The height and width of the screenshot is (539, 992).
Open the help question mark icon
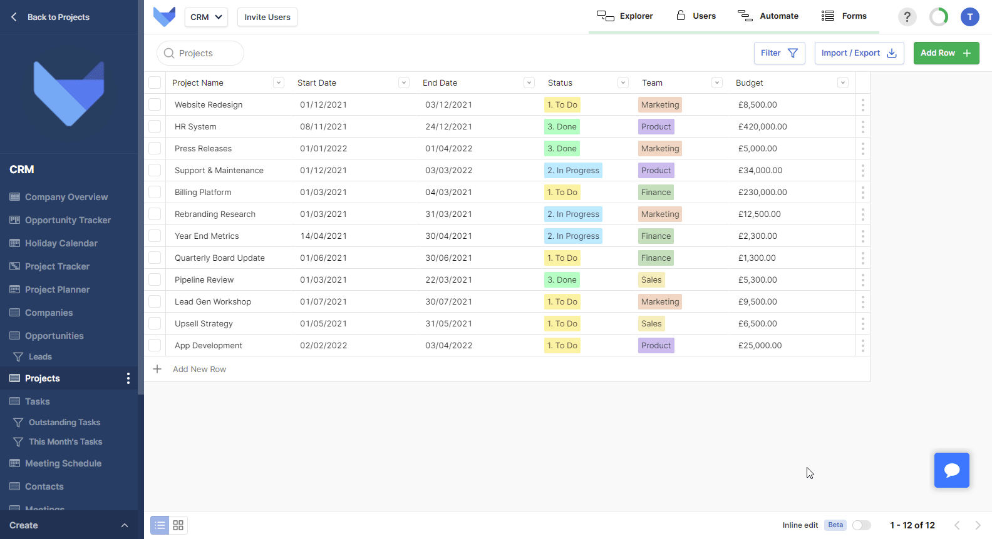[907, 17]
